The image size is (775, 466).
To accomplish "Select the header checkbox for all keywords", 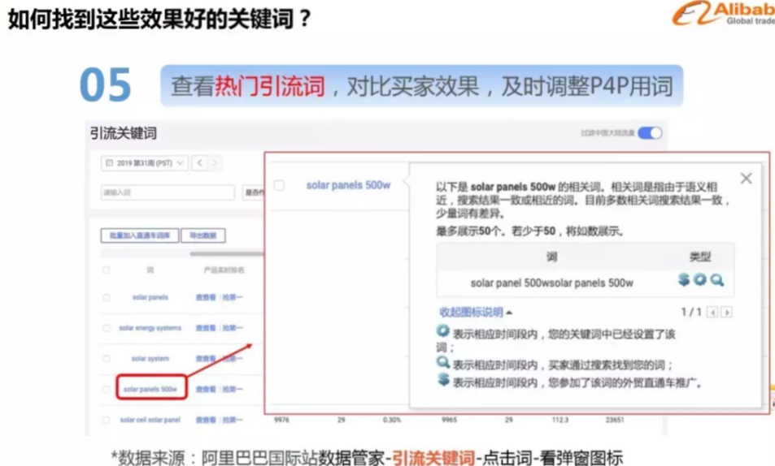I will click(x=107, y=270).
